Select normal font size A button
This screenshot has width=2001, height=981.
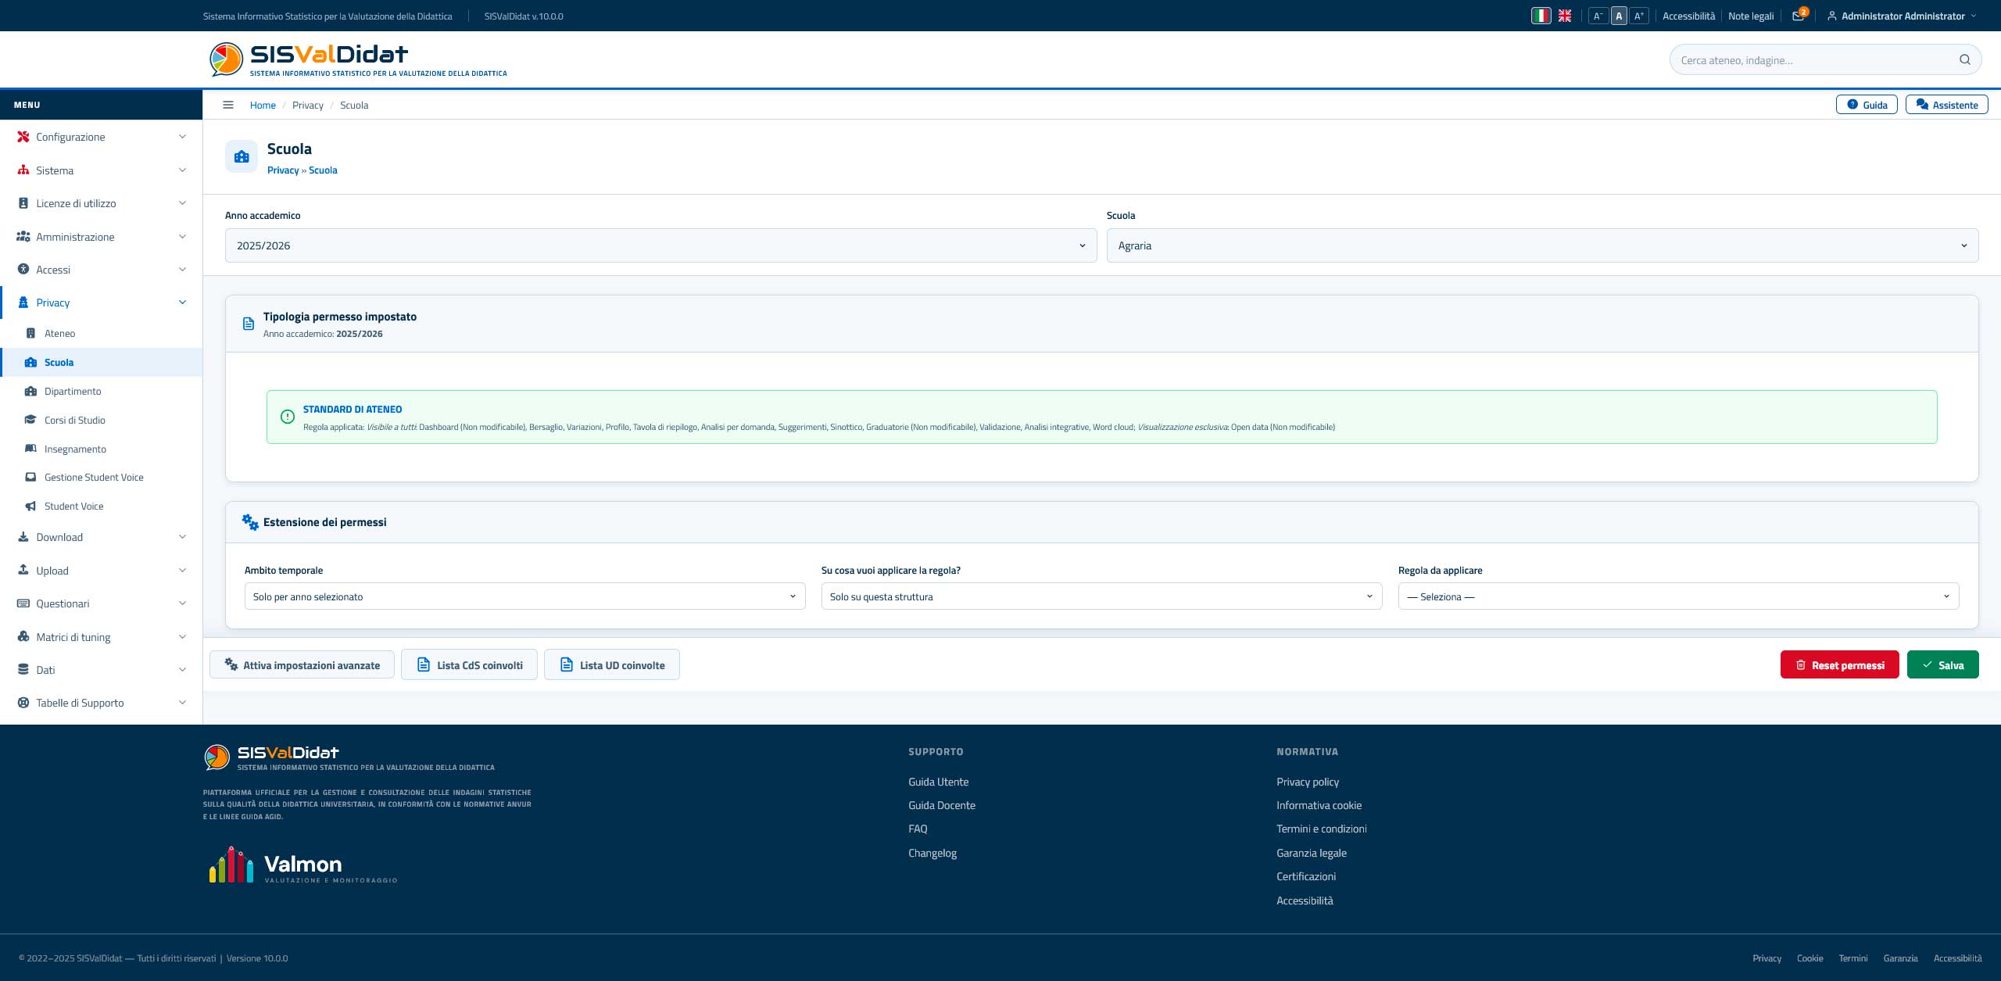tap(1619, 16)
